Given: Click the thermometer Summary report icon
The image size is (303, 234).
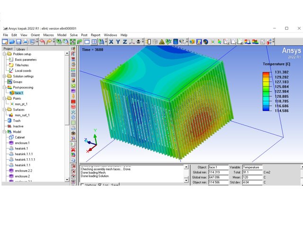Looking at the screenshot, I should [269, 42].
